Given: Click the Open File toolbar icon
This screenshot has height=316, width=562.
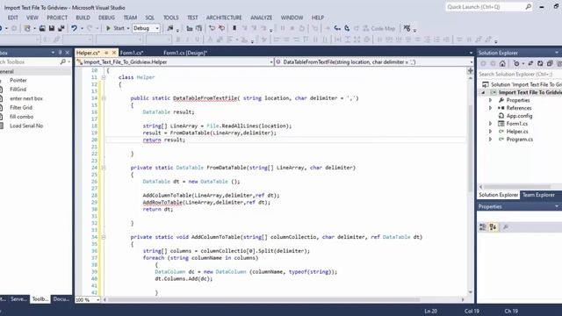Looking at the screenshot, I should (42, 28).
